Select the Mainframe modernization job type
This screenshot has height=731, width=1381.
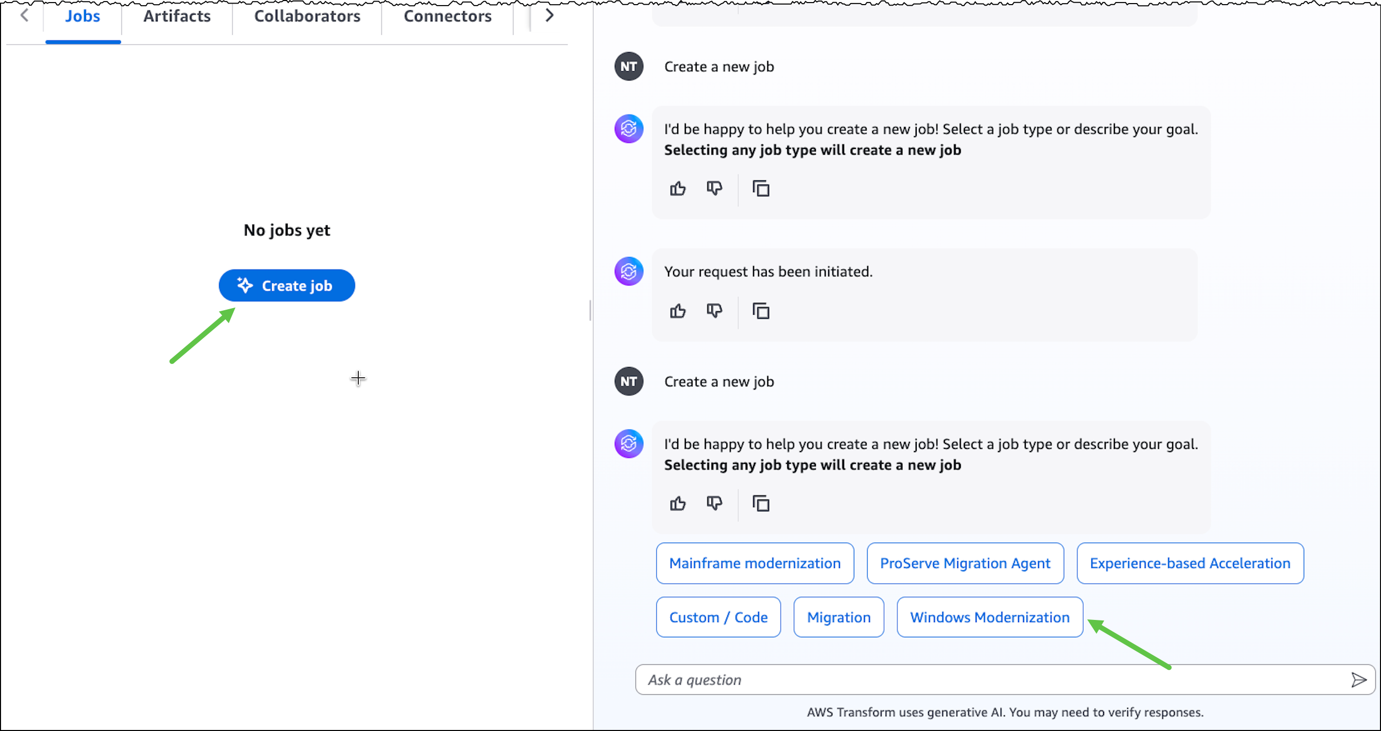754,563
